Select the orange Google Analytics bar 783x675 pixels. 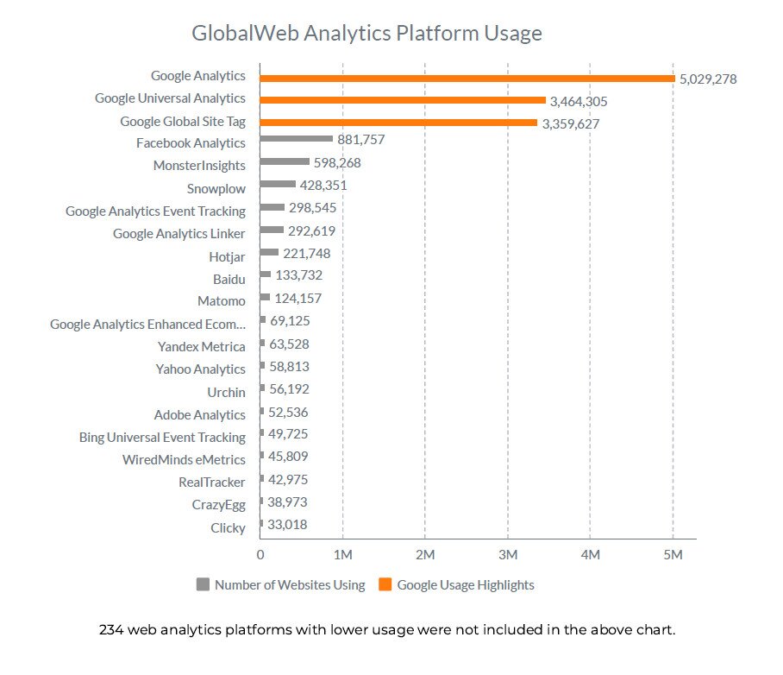click(467, 79)
